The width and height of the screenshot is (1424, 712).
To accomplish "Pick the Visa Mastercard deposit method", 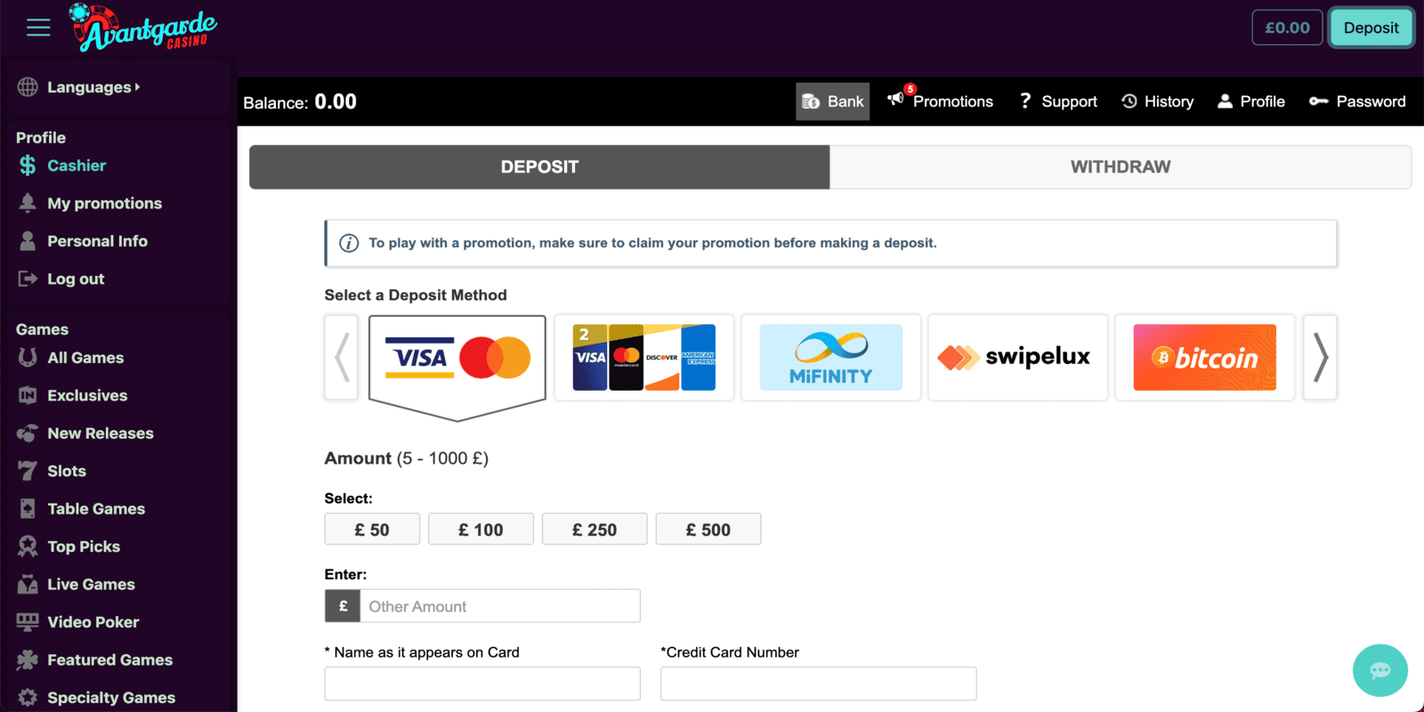I will pyautogui.click(x=457, y=358).
